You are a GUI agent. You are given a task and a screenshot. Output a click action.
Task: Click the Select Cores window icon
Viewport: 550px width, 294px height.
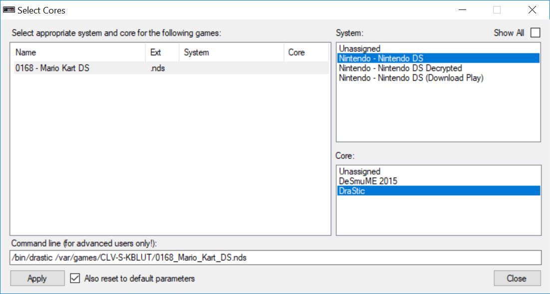point(9,10)
